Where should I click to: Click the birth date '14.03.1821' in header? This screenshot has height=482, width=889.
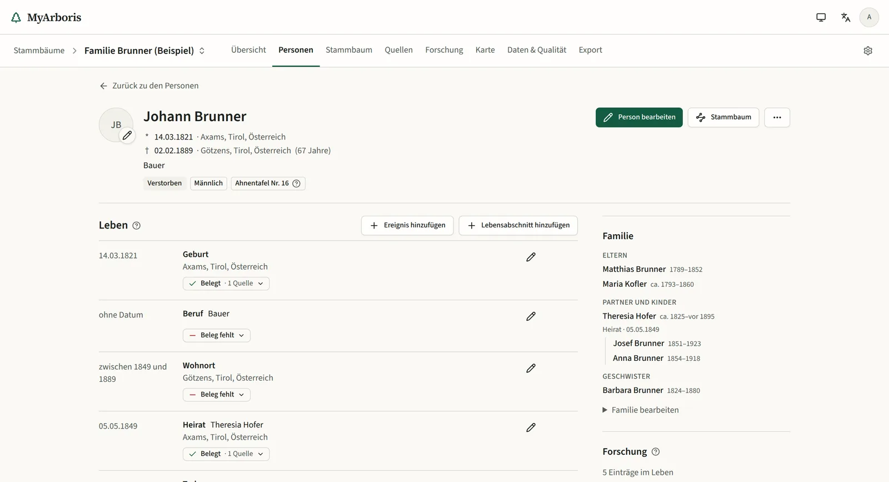[173, 137]
